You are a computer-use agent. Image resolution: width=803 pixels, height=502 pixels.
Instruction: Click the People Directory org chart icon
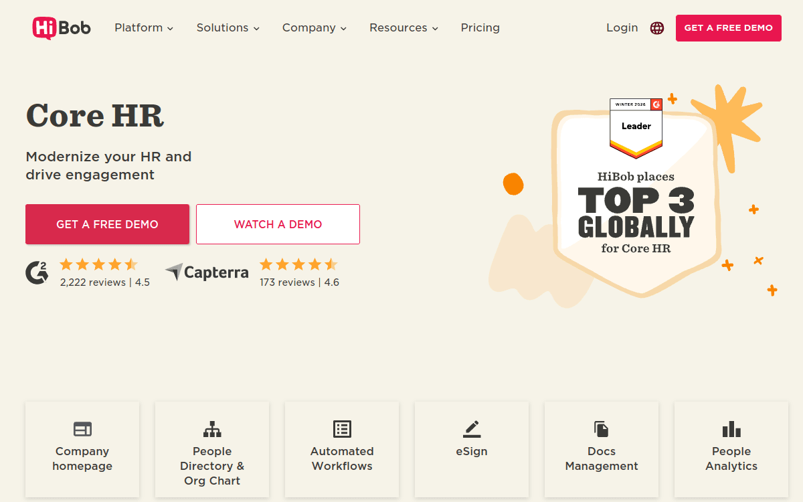click(x=212, y=429)
